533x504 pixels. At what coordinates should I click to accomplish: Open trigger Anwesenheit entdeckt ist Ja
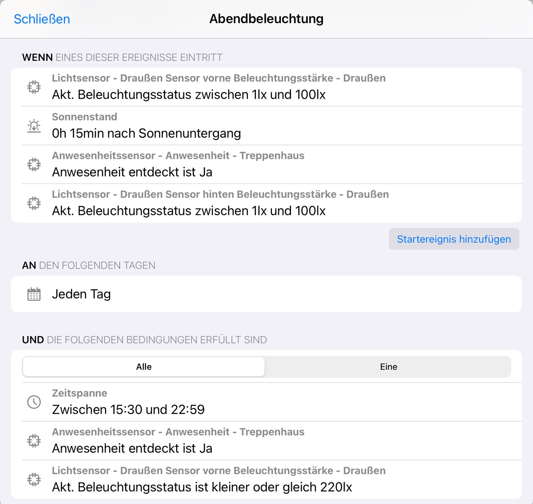coord(266,164)
